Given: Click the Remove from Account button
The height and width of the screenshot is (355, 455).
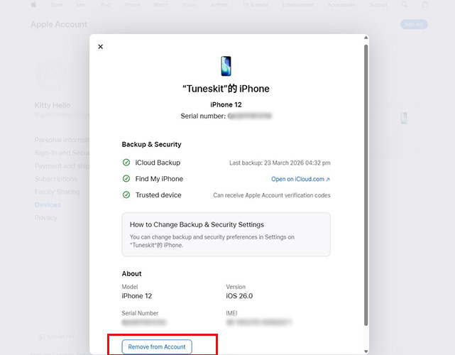Looking at the screenshot, I should click(157, 346).
